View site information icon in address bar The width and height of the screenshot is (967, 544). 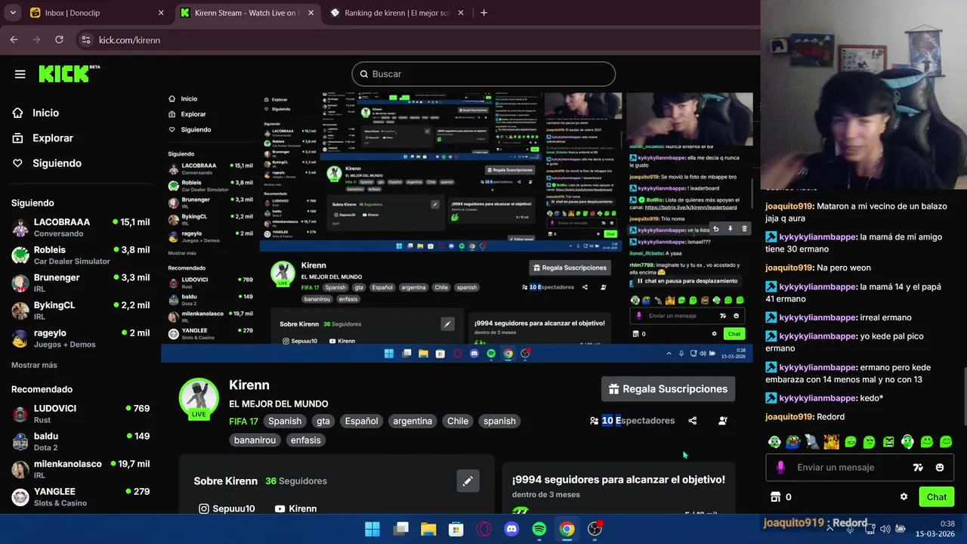pyautogui.click(x=85, y=40)
